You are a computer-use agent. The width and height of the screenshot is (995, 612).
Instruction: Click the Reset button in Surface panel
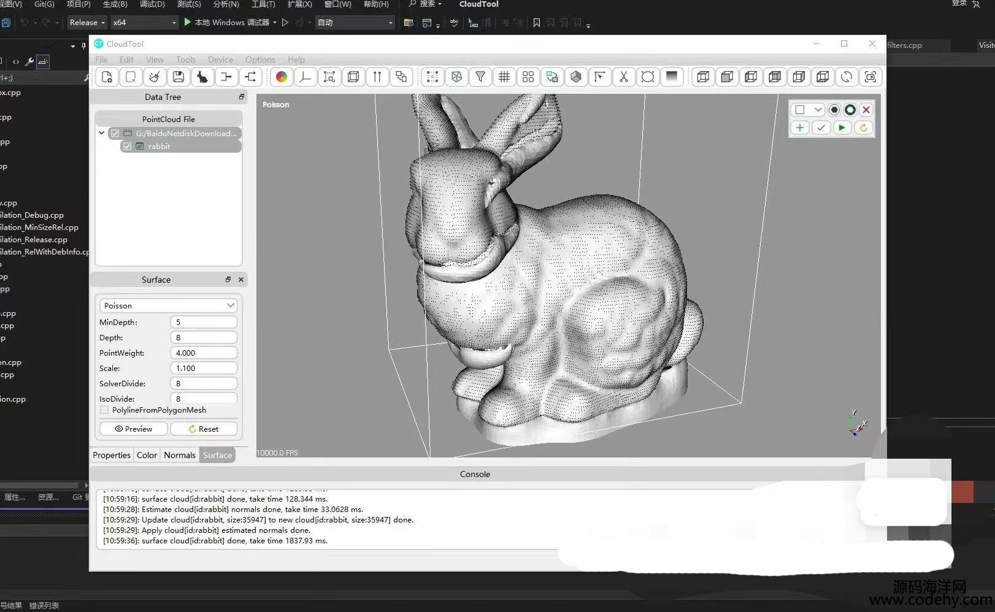(204, 429)
